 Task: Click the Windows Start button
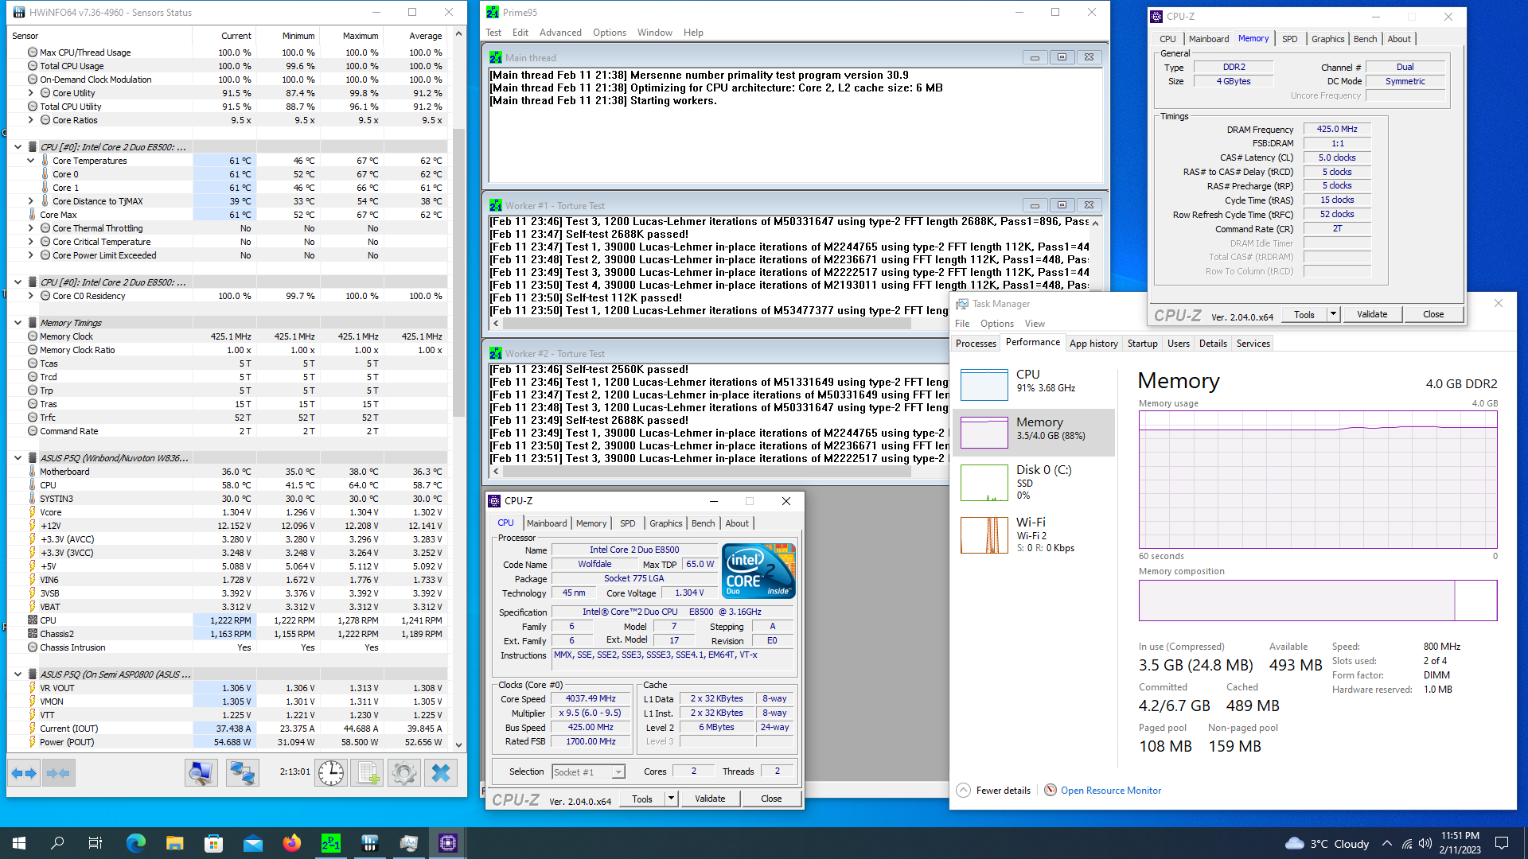point(19,843)
